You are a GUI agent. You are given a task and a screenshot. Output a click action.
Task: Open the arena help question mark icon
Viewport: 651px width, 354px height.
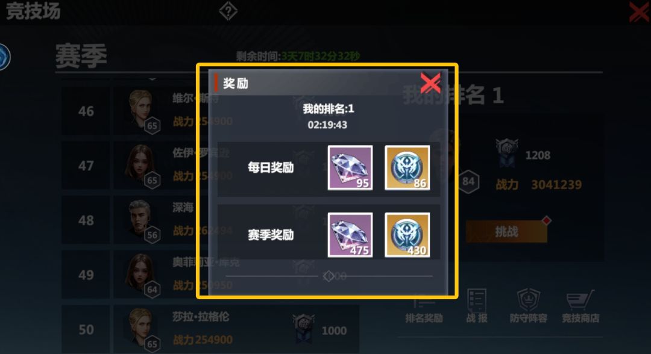pyautogui.click(x=228, y=11)
